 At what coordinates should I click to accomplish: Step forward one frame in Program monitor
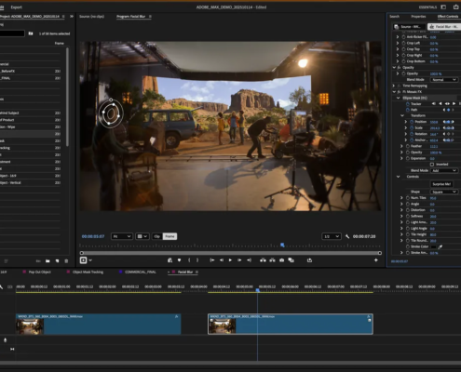[239, 260]
